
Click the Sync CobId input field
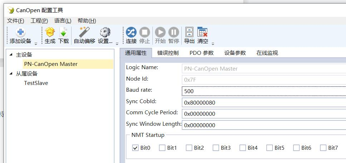point(264,102)
